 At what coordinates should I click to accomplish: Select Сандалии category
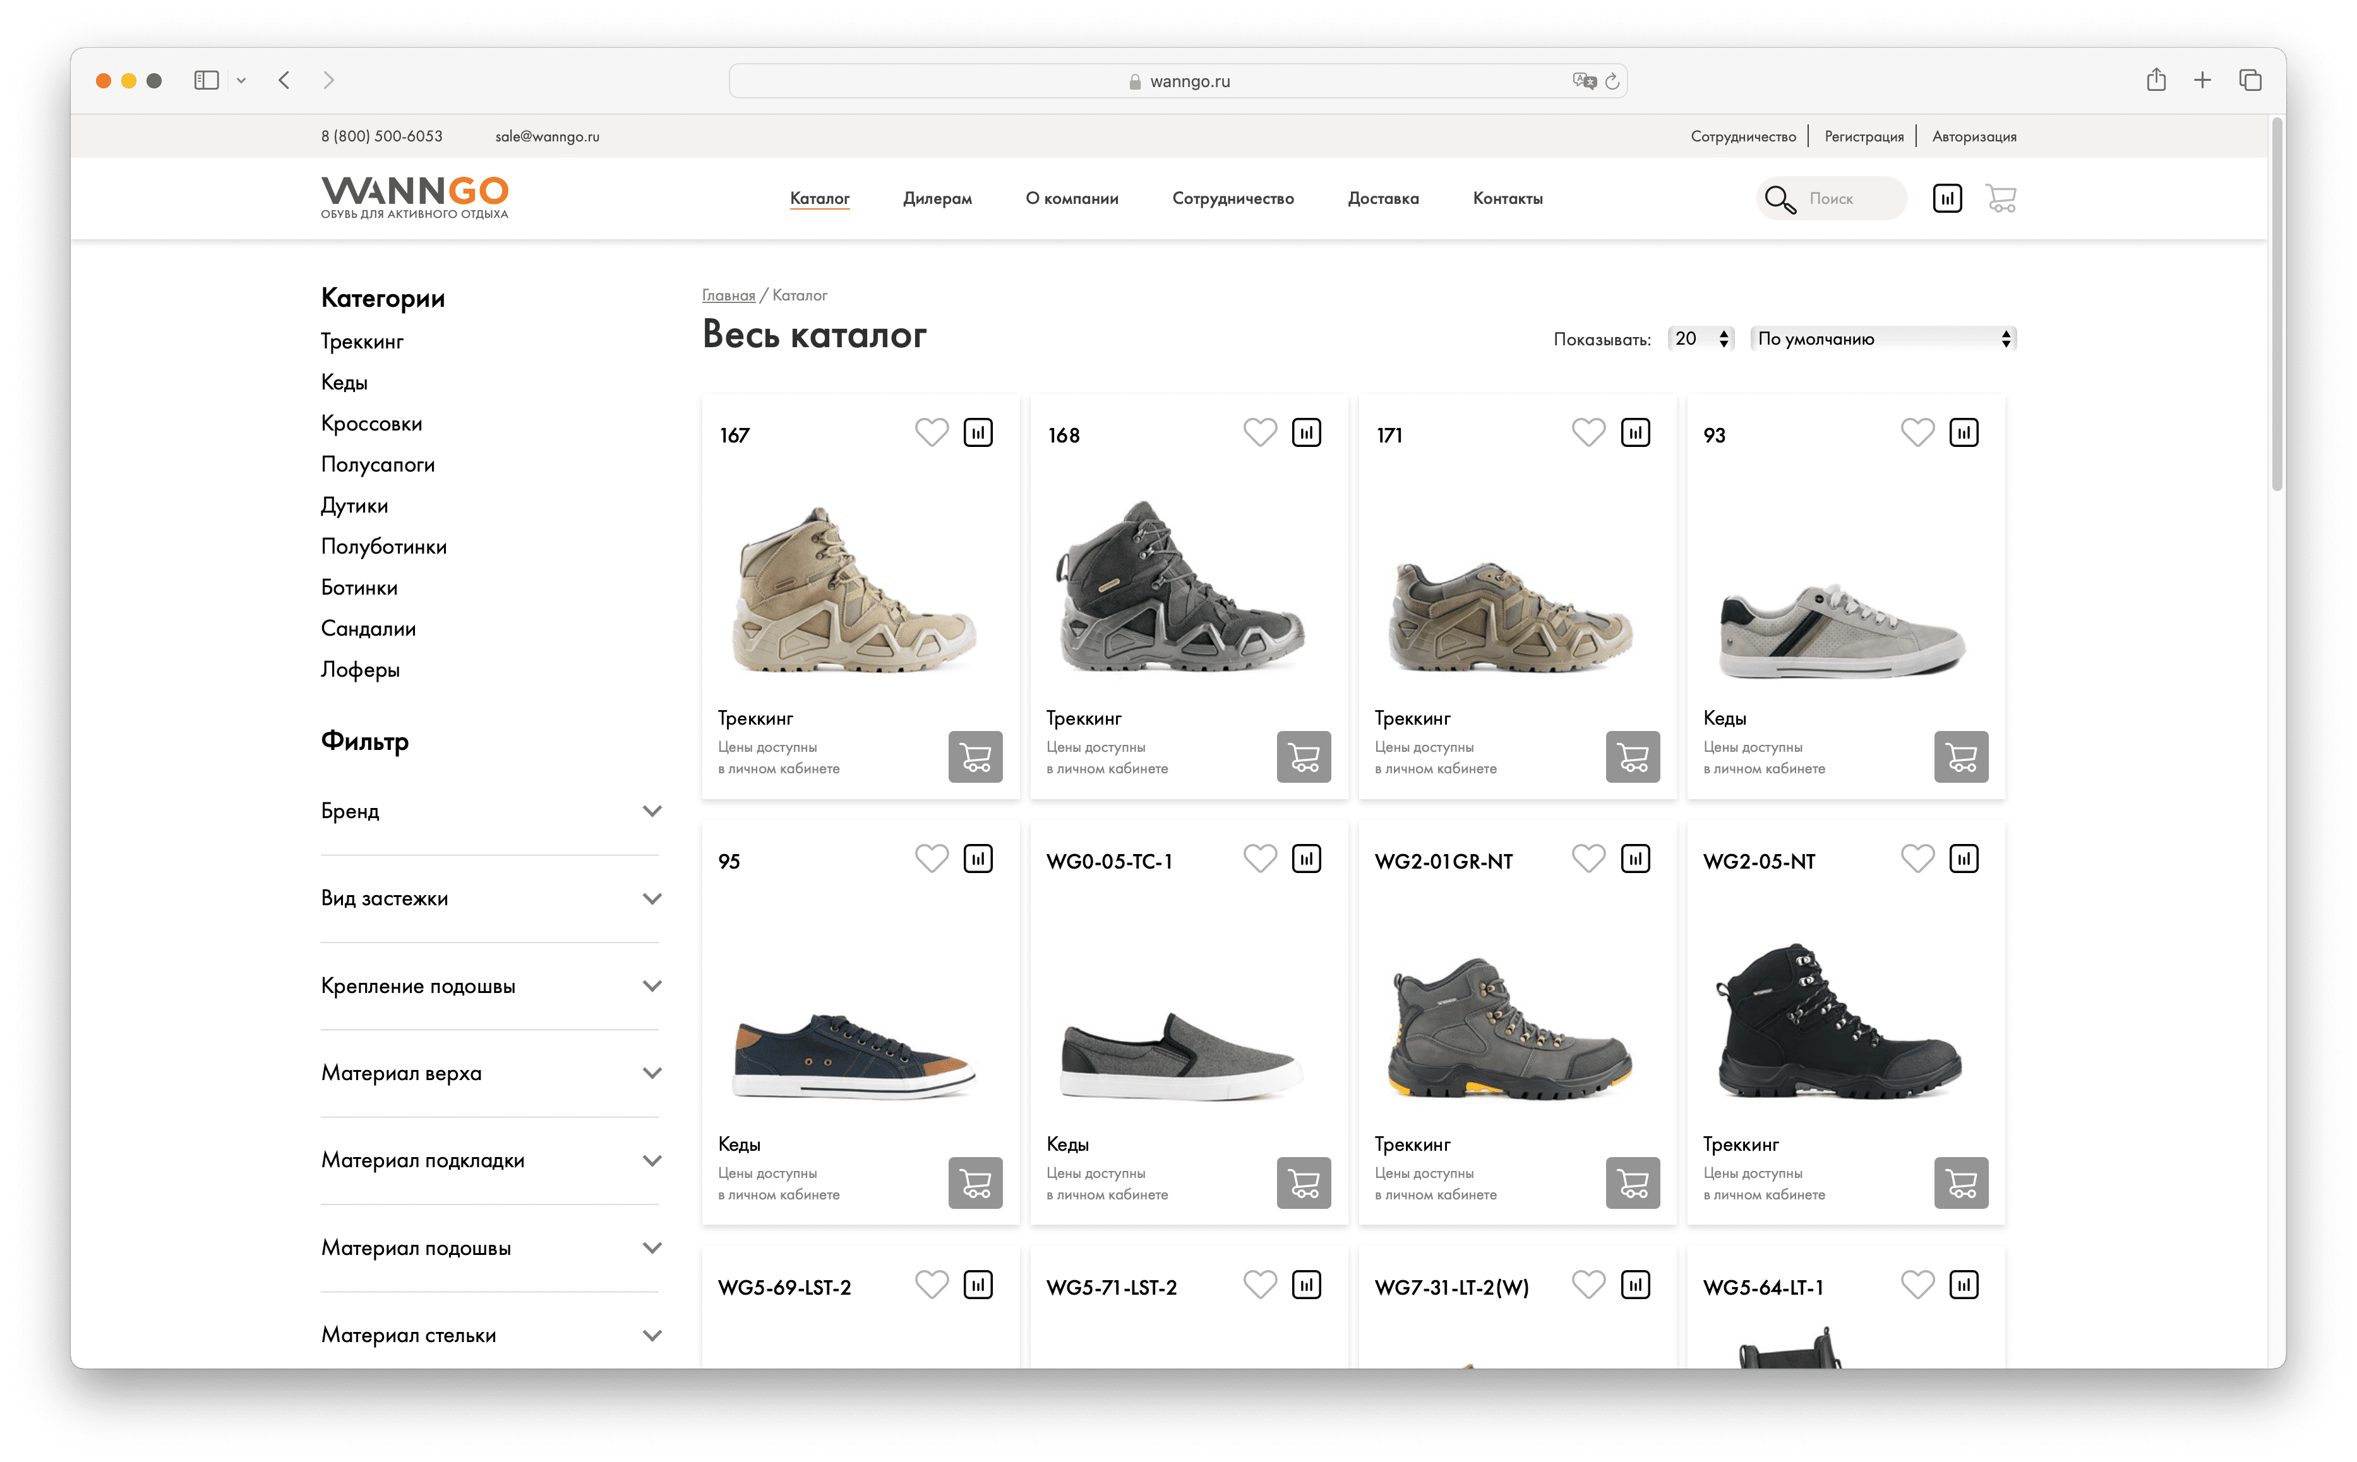click(368, 629)
